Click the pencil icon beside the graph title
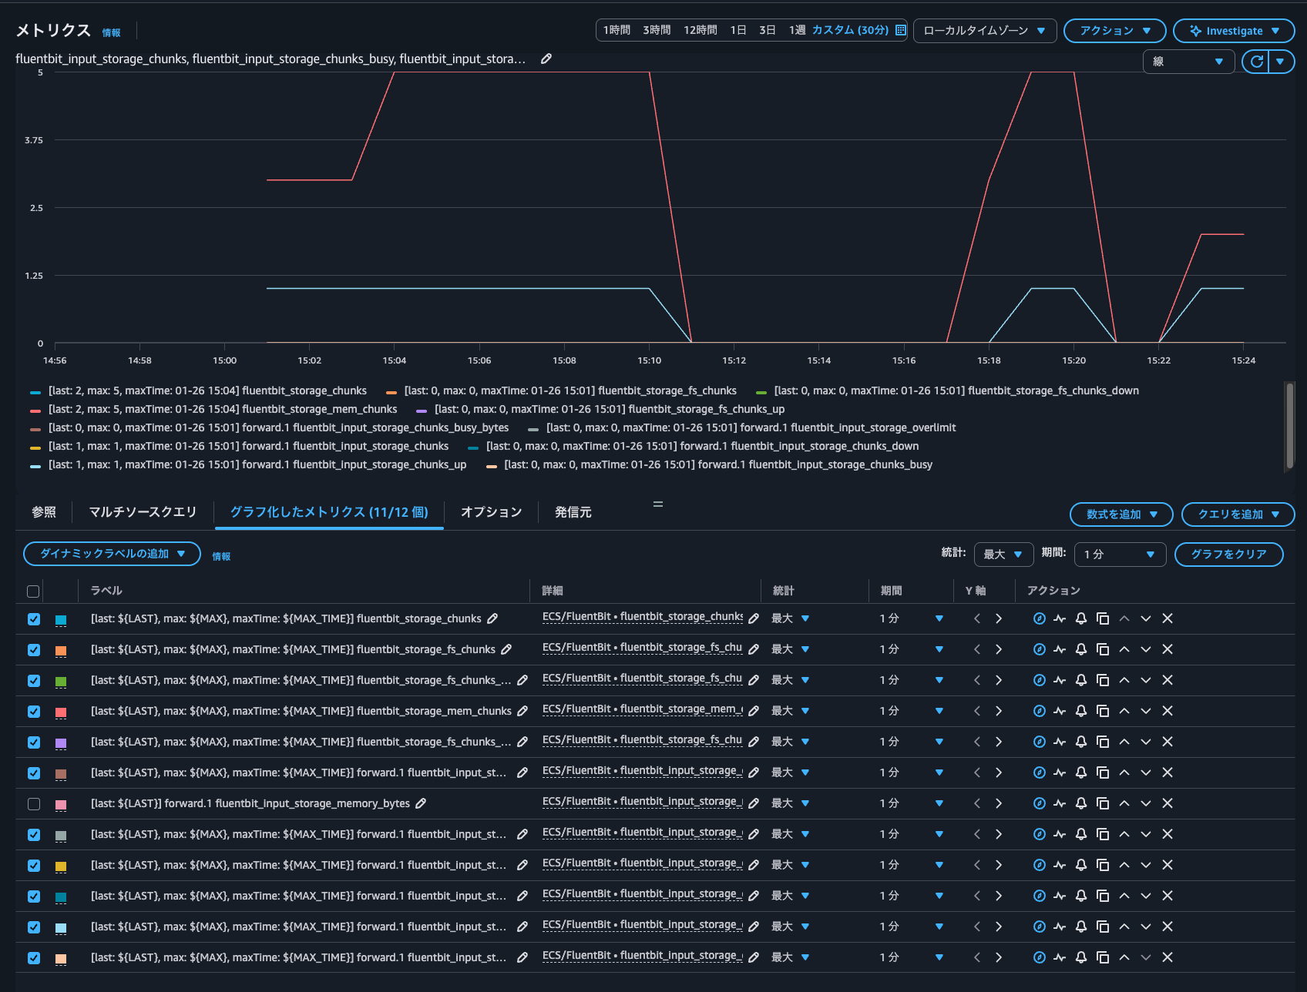Screen dimensions: 1307x992 pos(546,59)
